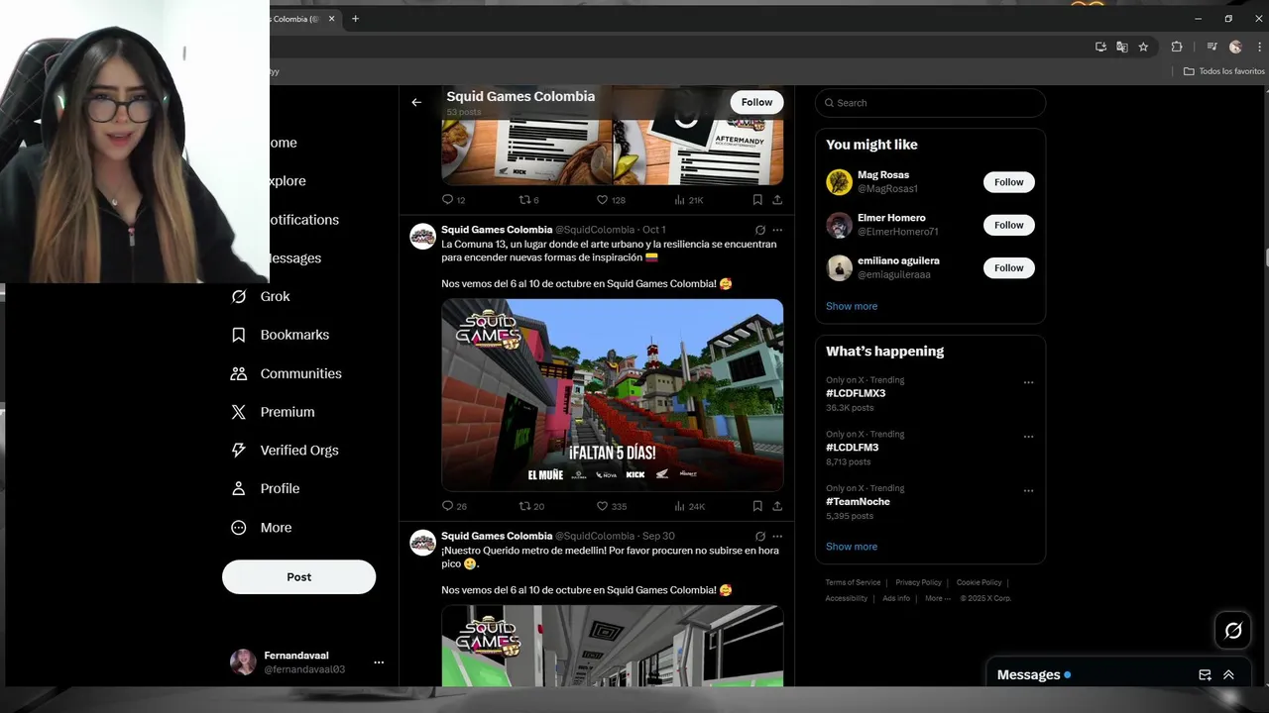
Task: Open more options on the Sep 30 post
Action: (777, 536)
